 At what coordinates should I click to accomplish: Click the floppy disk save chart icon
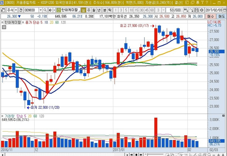[x=196, y=10]
